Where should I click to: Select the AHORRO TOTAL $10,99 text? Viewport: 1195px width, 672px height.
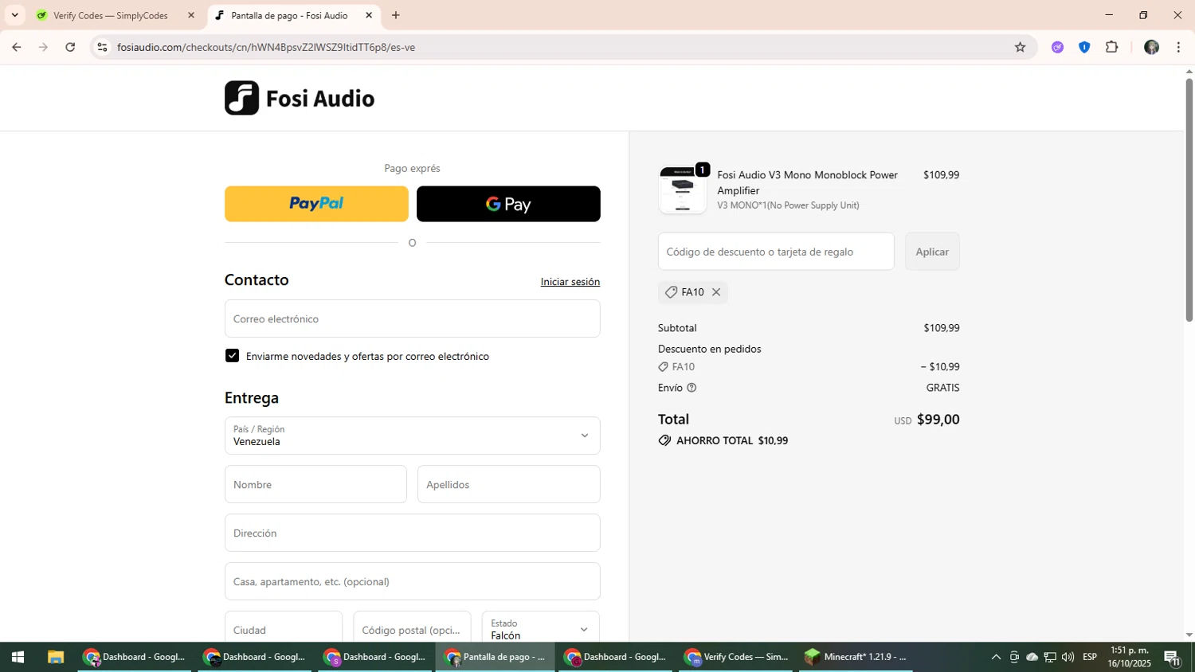pos(732,440)
